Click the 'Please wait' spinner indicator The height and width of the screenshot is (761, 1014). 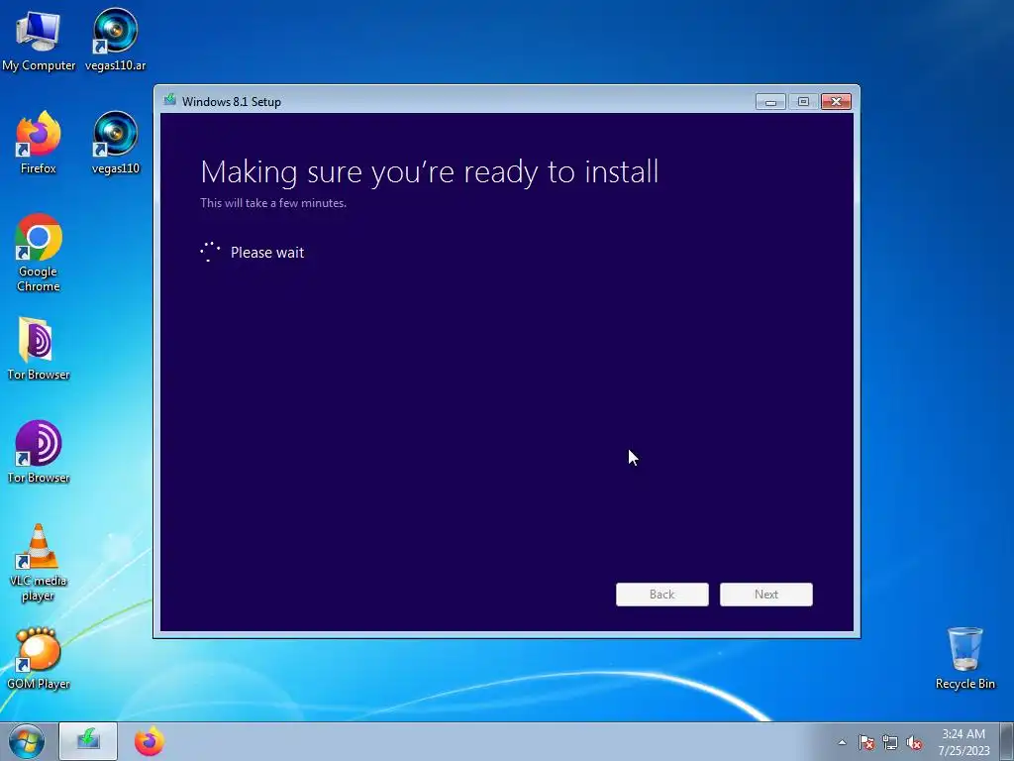pyautogui.click(x=210, y=252)
